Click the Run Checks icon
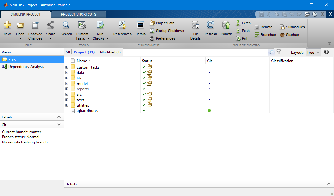The width and height of the screenshot is (334, 196). click(100, 25)
